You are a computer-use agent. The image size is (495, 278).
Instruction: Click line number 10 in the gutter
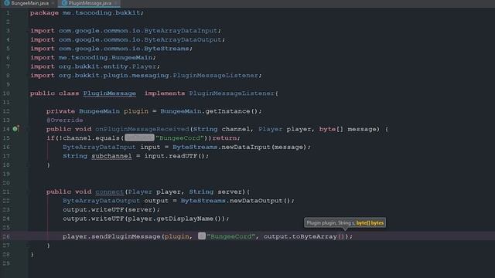pos(6,93)
